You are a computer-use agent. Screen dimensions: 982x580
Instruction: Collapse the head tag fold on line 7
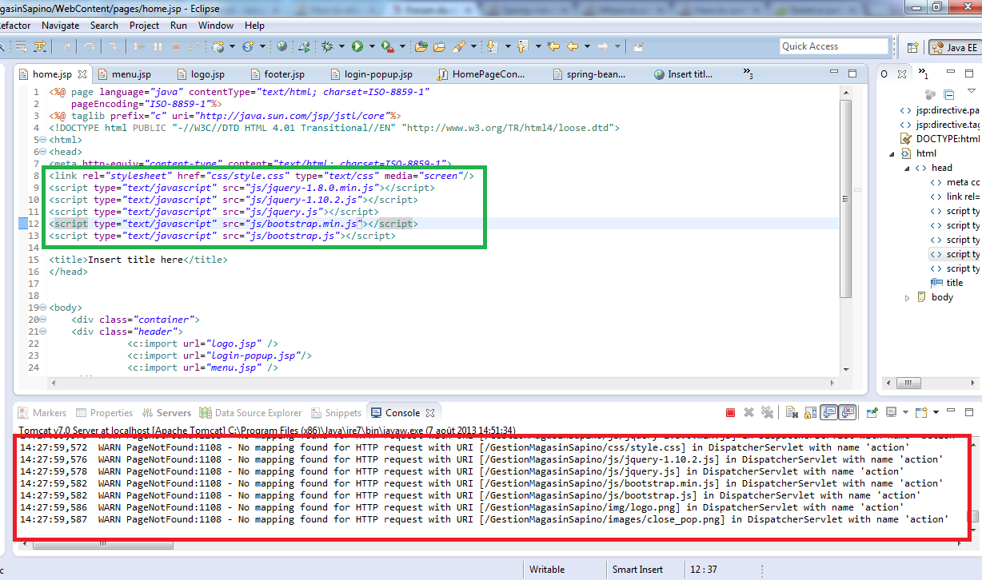pyautogui.click(x=44, y=152)
